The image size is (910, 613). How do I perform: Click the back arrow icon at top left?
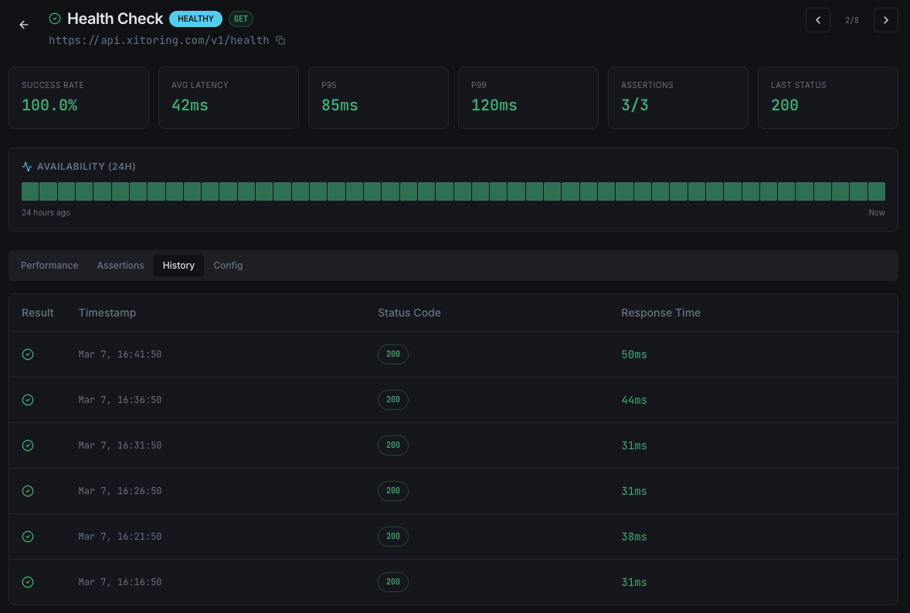click(x=23, y=25)
